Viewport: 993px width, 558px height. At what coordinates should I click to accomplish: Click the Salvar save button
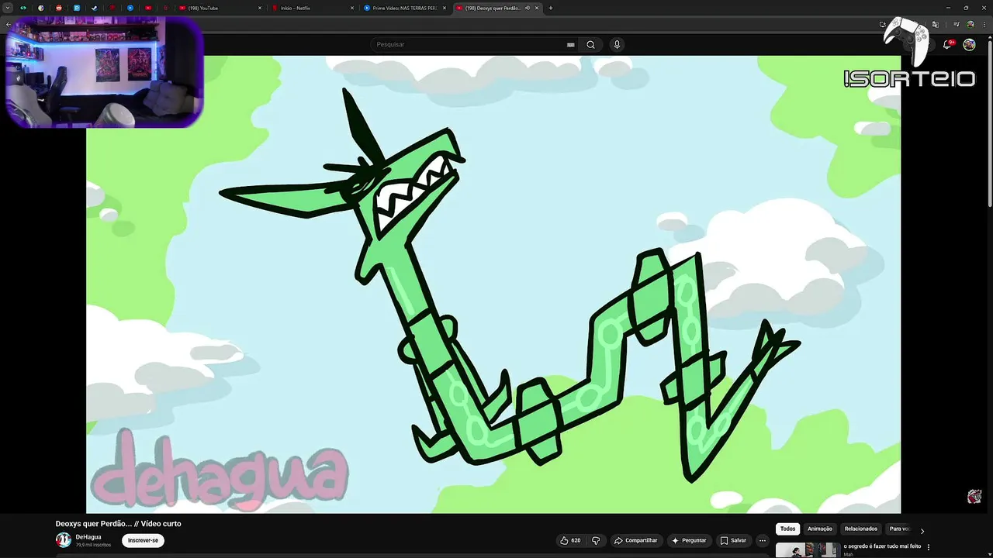[733, 540]
